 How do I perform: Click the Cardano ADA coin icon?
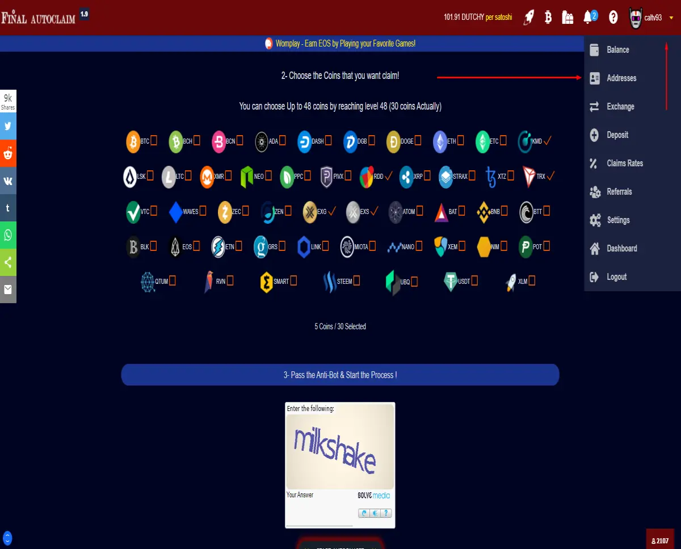tap(261, 141)
